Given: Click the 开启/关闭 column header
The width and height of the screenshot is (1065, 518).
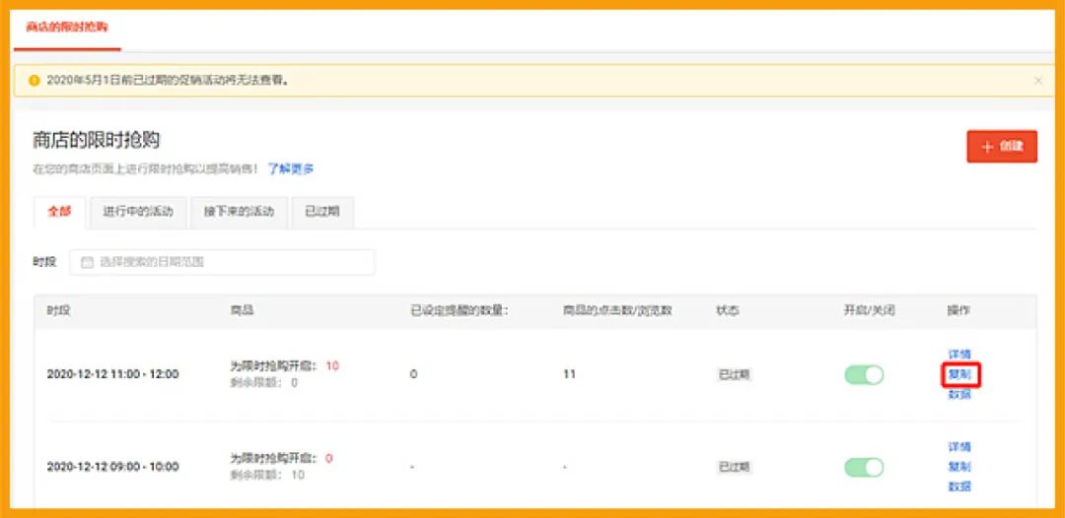Looking at the screenshot, I should coord(870,311).
